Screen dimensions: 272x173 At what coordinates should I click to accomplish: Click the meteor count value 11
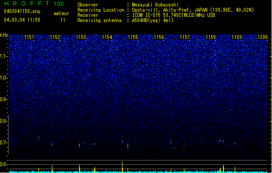tap(63, 20)
